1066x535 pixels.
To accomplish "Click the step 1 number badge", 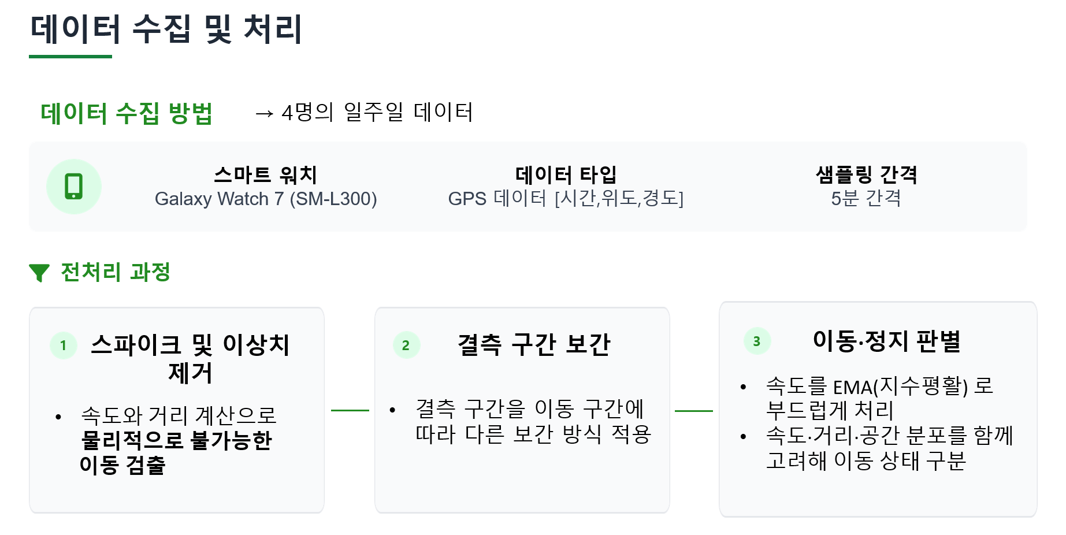I will coord(64,345).
